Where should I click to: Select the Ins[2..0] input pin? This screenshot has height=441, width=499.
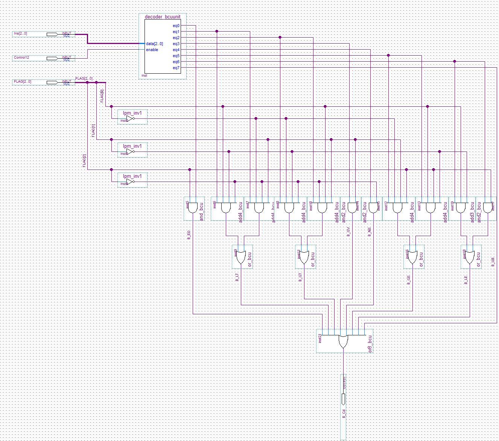[52, 34]
